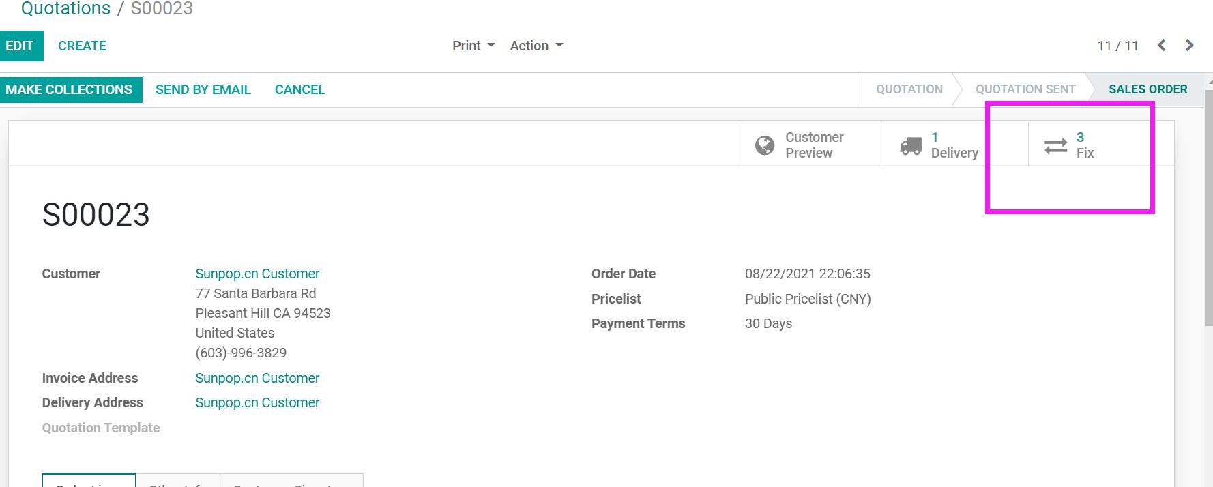Viewport: 1213px width, 487px height.
Task: Open the Print dropdown menu
Action: point(473,46)
